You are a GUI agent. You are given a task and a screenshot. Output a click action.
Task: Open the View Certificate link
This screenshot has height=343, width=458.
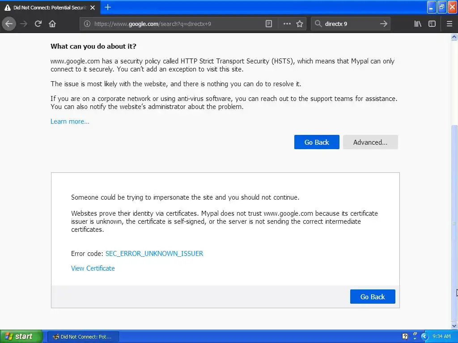click(x=93, y=268)
